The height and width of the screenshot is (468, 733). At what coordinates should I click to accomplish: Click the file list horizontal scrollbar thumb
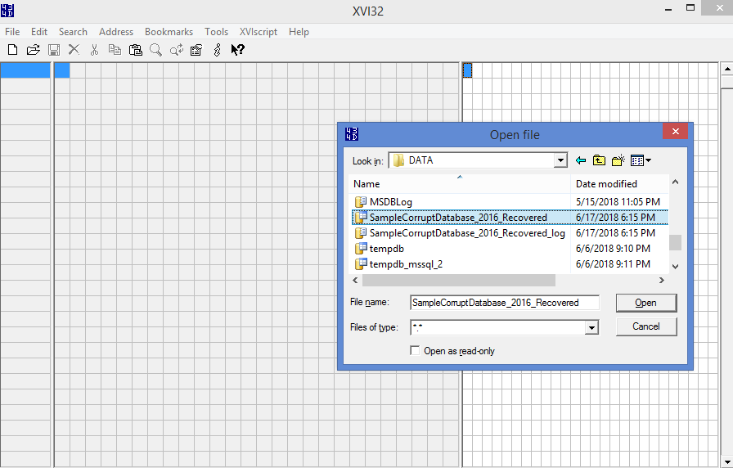pos(459,280)
